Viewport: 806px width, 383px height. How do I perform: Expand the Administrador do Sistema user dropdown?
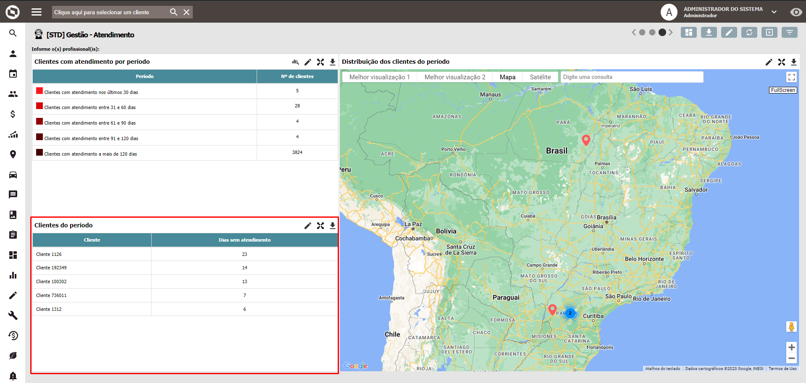[x=774, y=12]
